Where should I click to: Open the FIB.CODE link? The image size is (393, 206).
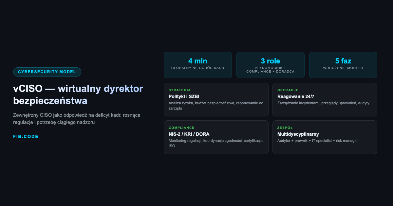pos(26,136)
